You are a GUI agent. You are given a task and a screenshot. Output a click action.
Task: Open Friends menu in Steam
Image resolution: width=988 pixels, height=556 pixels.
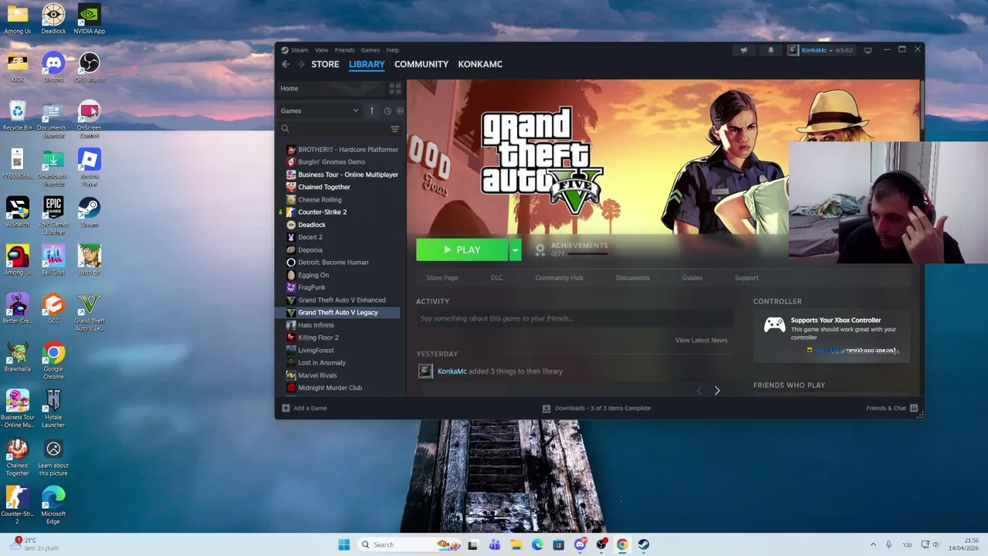coord(344,50)
